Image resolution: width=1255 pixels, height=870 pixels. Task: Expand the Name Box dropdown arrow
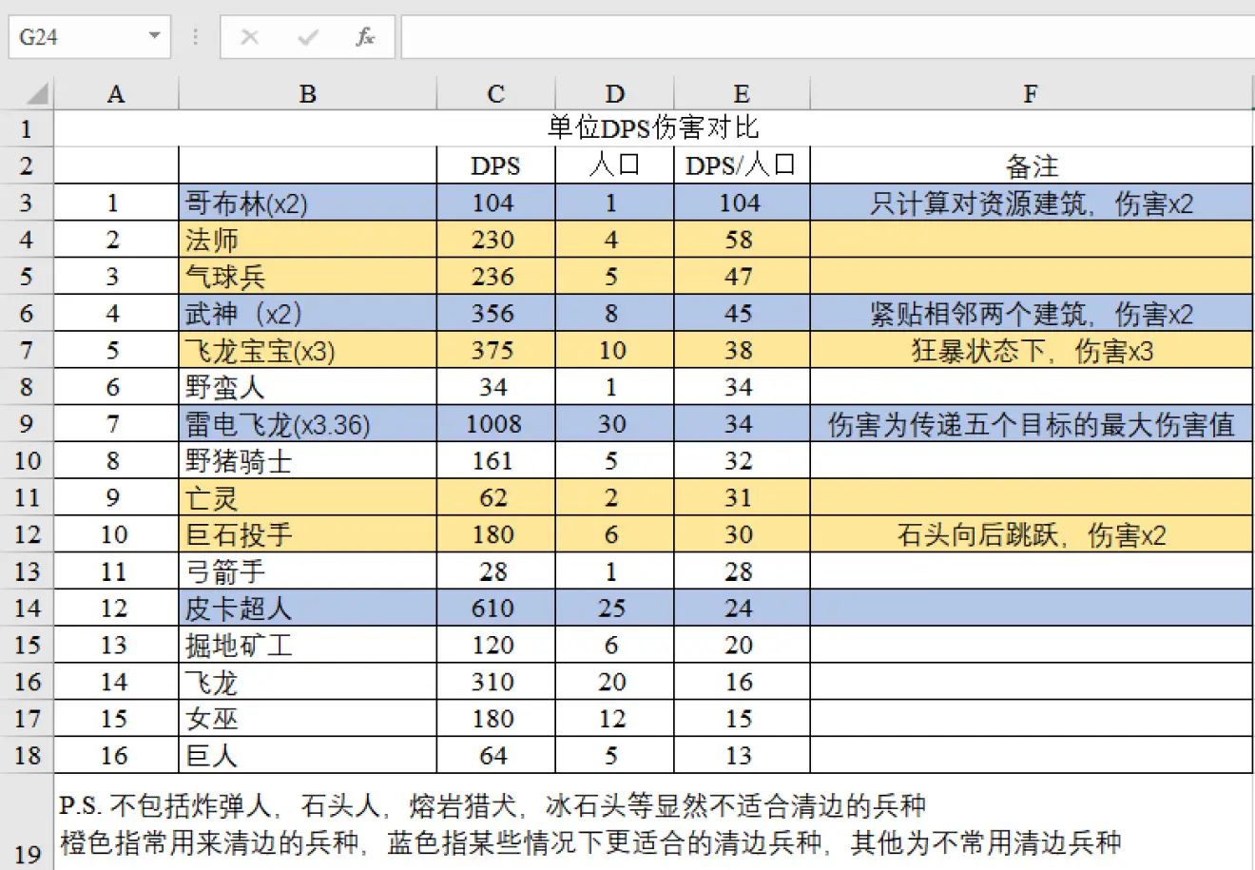tap(154, 37)
